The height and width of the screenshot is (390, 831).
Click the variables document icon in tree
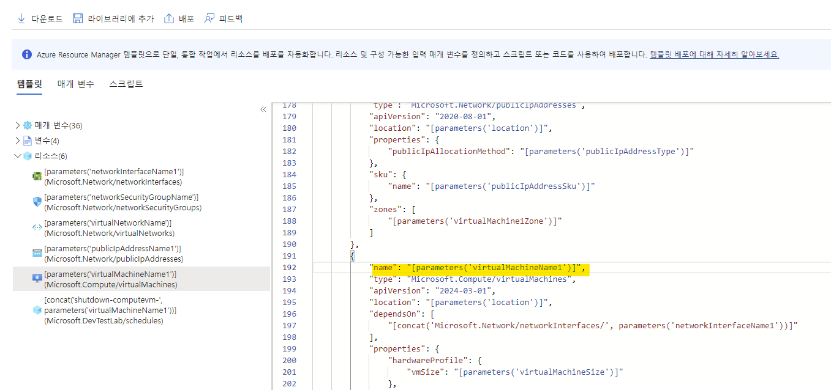(x=28, y=141)
